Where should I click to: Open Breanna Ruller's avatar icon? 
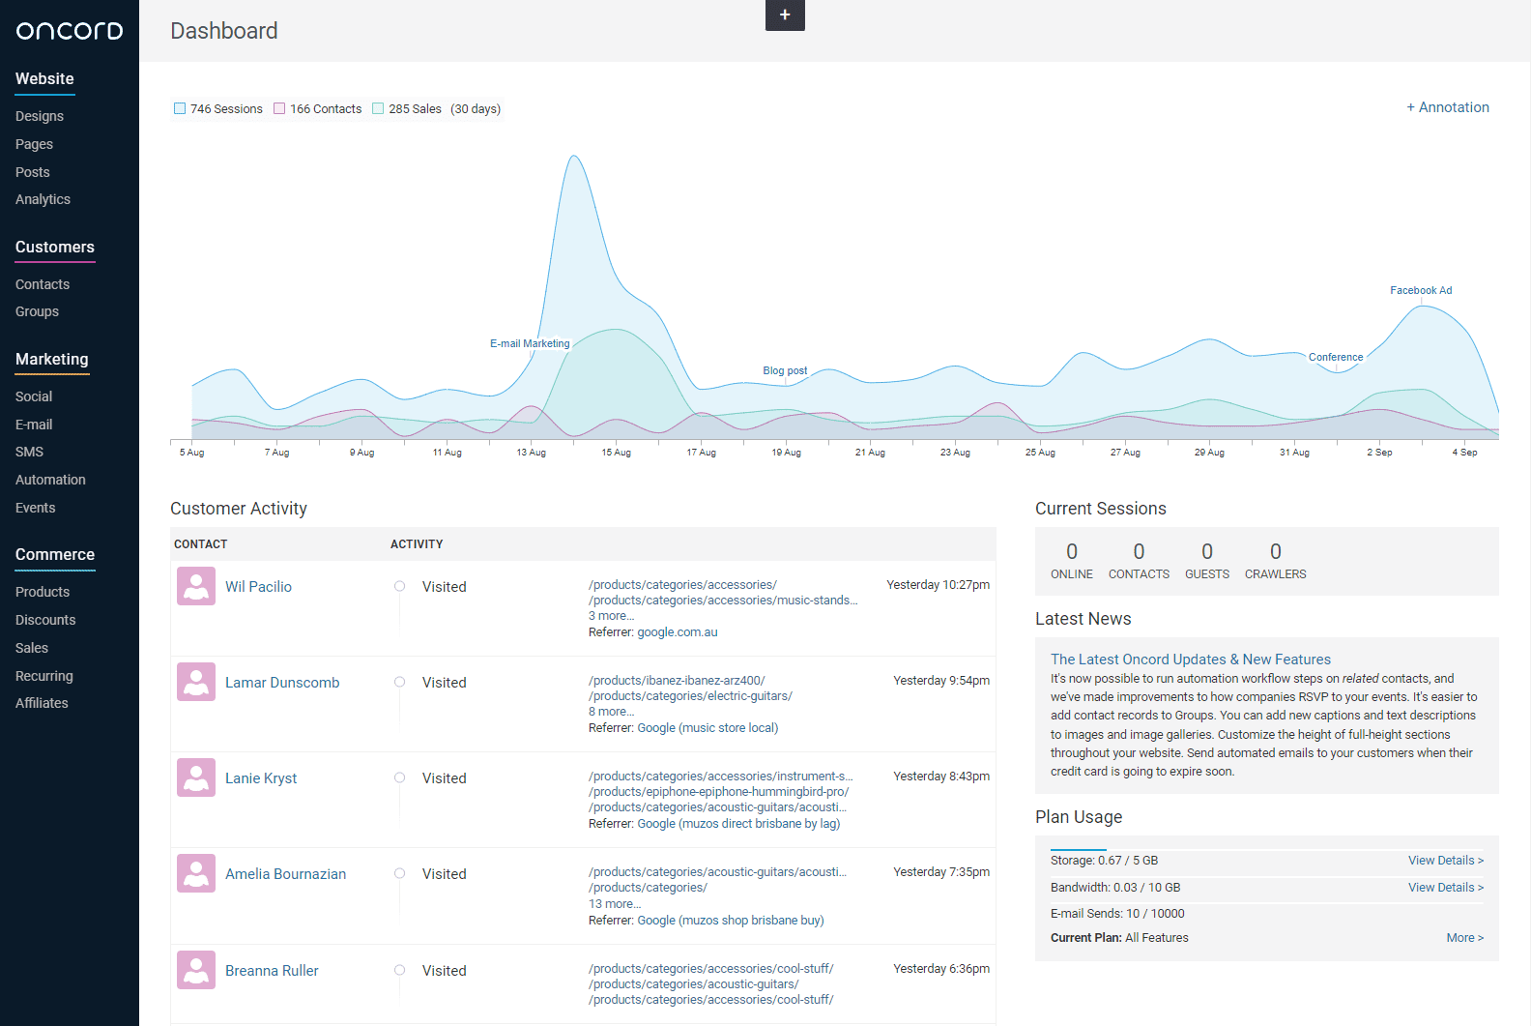pos(196,970)
